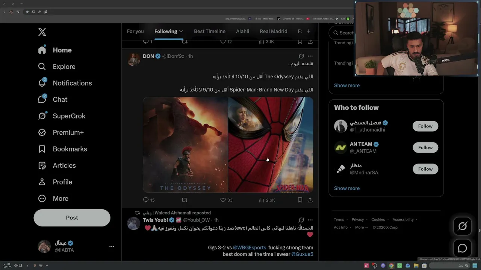The height and width of the screenshot is (270, 481).
Task: Click the Grok icon on Twis Youbi's post
Action: coord(301,220)
